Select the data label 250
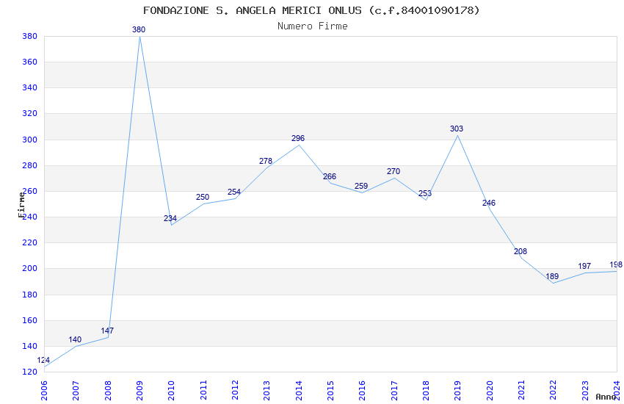This screenshot has height=404, width=624. point(203,197)
